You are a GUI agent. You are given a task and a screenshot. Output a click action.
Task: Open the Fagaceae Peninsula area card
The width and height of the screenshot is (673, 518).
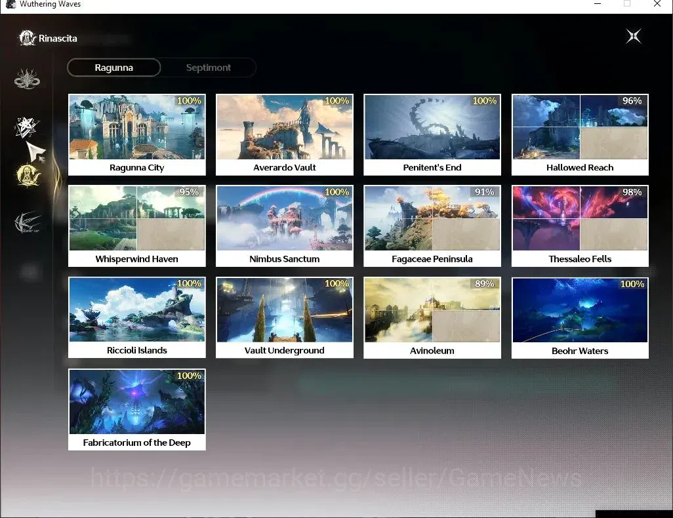(432, 226)
